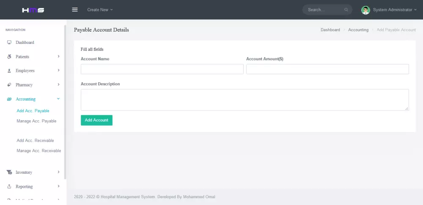
Task: Click the Patients wheelchair icon
Action: coord(9,57)
